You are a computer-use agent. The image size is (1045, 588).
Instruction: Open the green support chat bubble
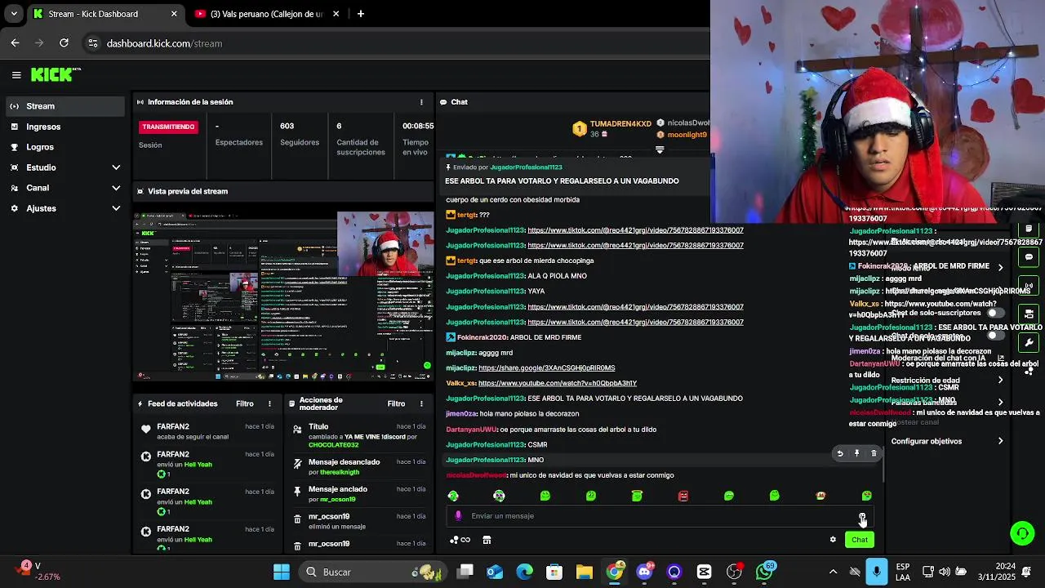(x=1022, y=533)
